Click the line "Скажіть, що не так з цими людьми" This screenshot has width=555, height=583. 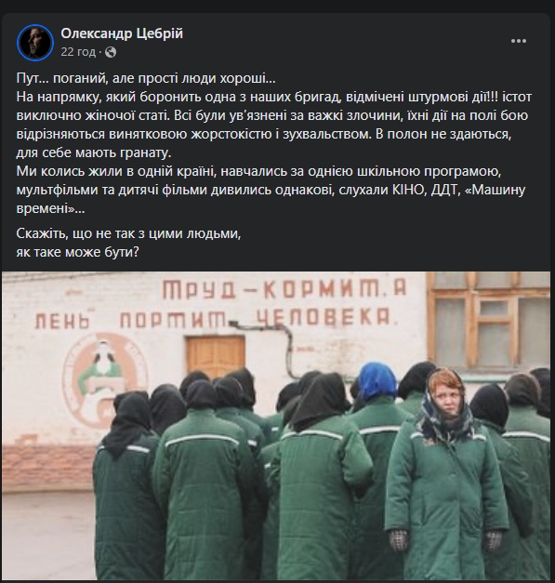click(x=128, y=233)
